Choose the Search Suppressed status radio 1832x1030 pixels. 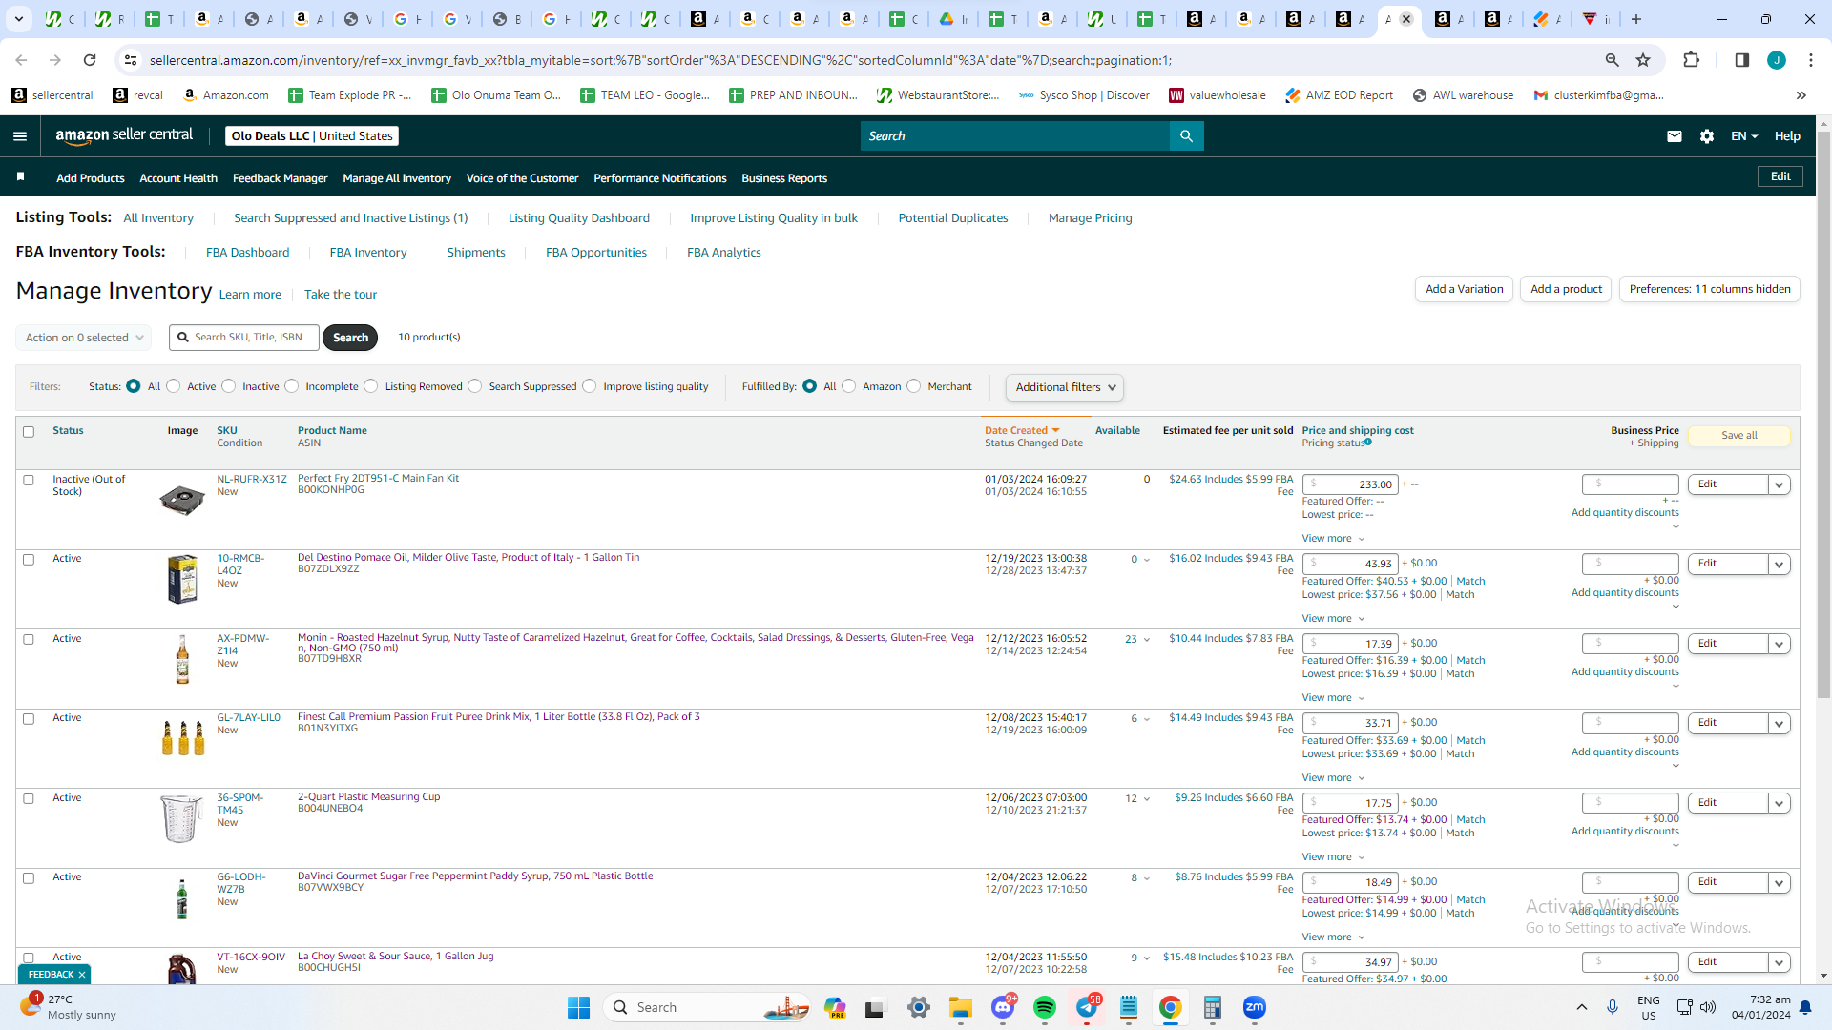click(x=474, y=386)
